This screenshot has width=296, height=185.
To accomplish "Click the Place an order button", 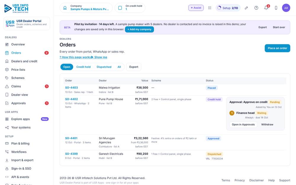I will pyautogui.click(x=277, y=48).
